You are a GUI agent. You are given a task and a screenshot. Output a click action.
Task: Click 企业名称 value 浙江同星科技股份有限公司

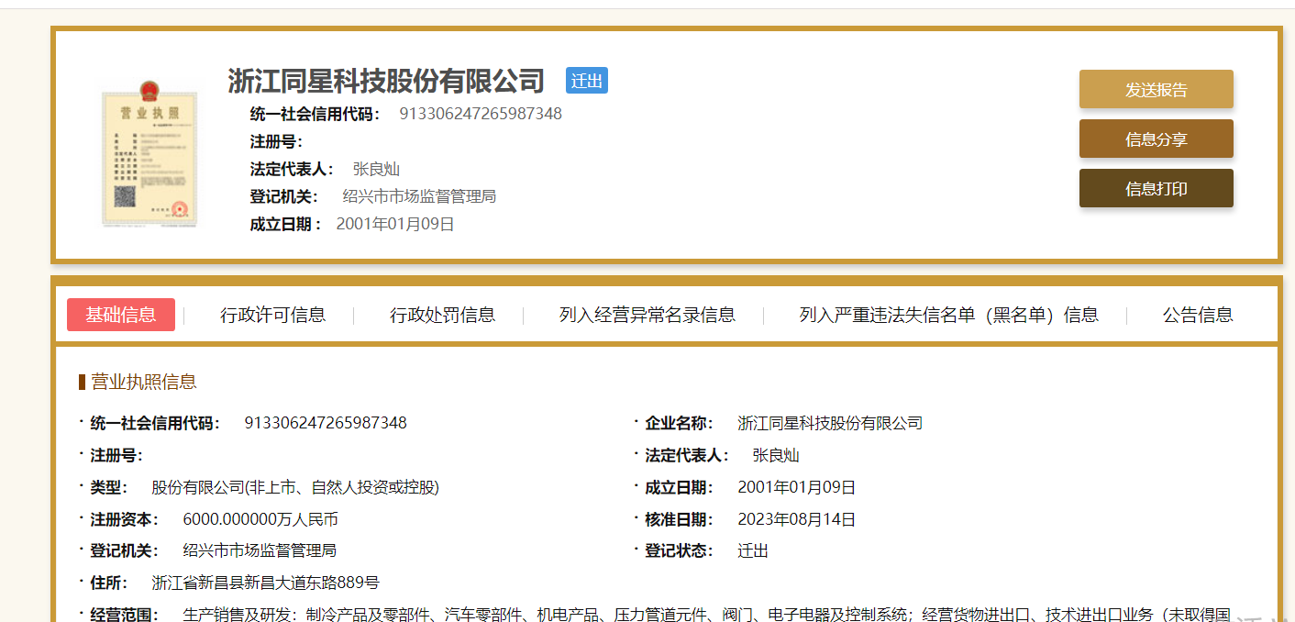click(830, 423)
